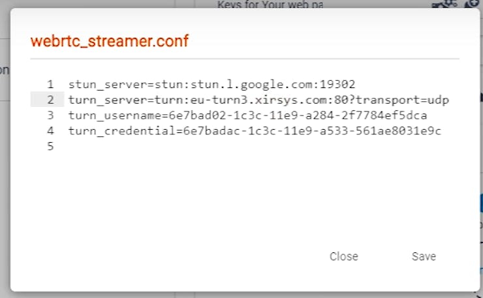This screenshot has height=298, width=483.
Task: Close the config editor dialog
Action: coord(344,256)
